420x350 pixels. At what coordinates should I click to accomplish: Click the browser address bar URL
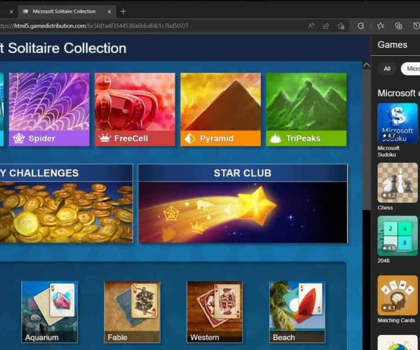tap(94, 26)
